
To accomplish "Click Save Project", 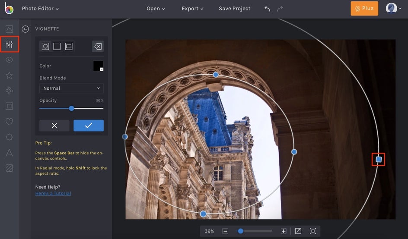I will 234,9.
